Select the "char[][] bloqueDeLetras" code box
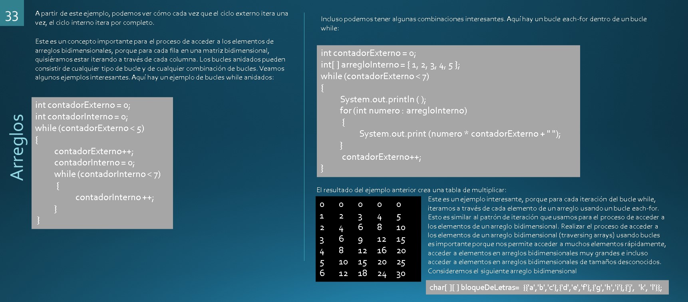Screen dimensions: 688x302 (547, 287)
